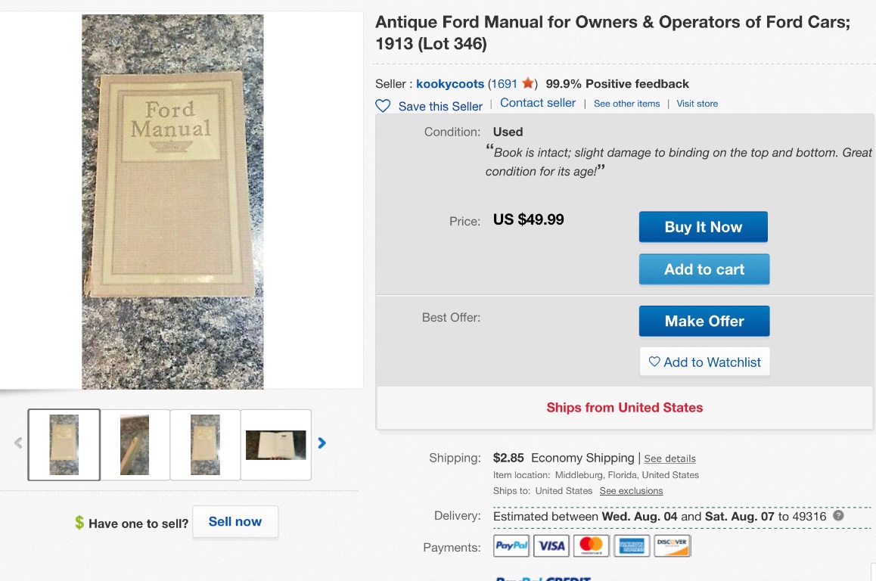Show next thumbnails with right arrow
876x581 pixels.
(322, 443)
